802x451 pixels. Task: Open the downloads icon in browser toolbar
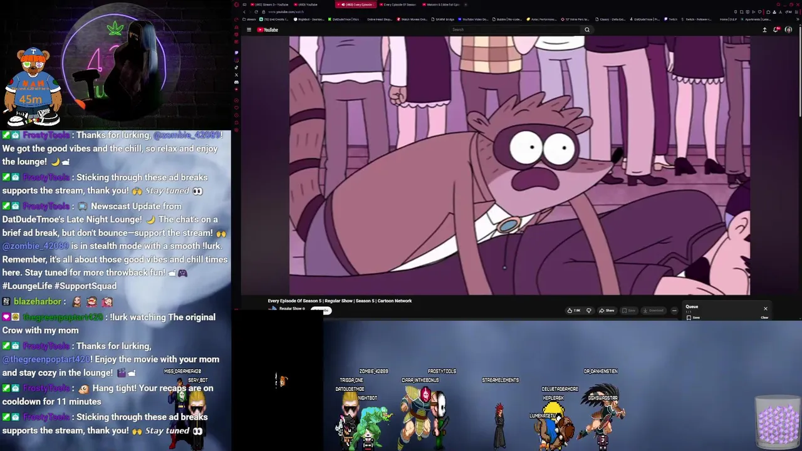[x=781, y=12]
